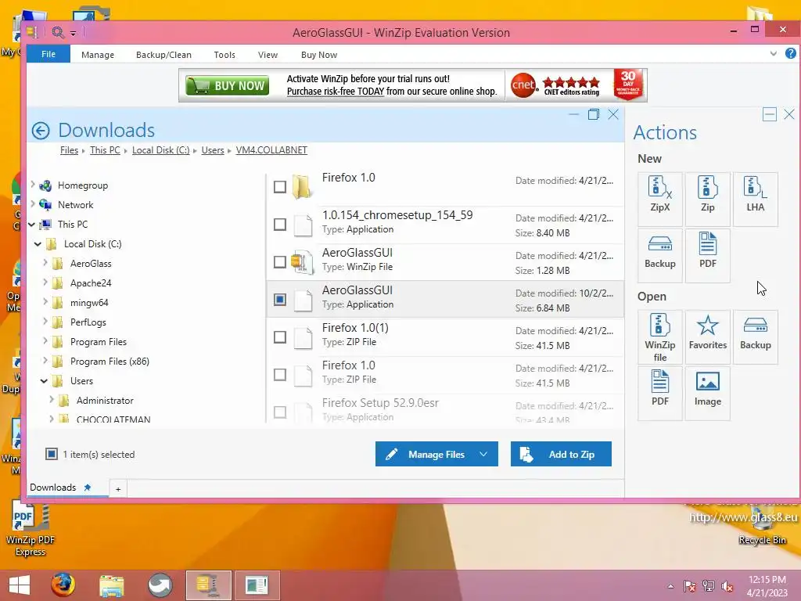This screenshot has height=601, width=801.
Task: Expand the Program Files folder node
Action: coord(45,341)
